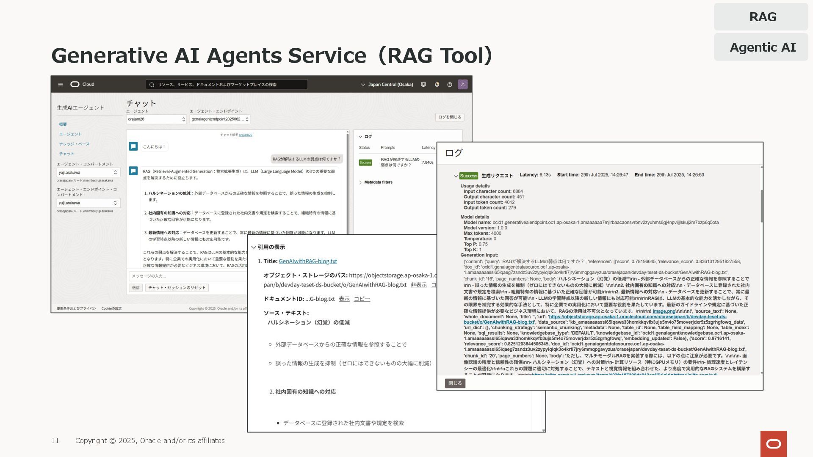This screenshot has width=813, height=457.
Task: Click the Top P: 0.75 line
Action: click(x=476, y=245)
